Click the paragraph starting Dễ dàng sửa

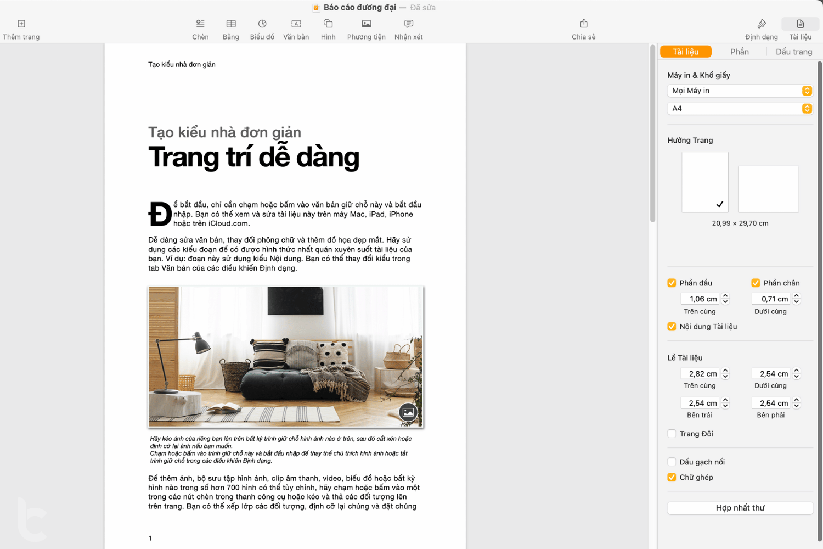tap(280, 254)
